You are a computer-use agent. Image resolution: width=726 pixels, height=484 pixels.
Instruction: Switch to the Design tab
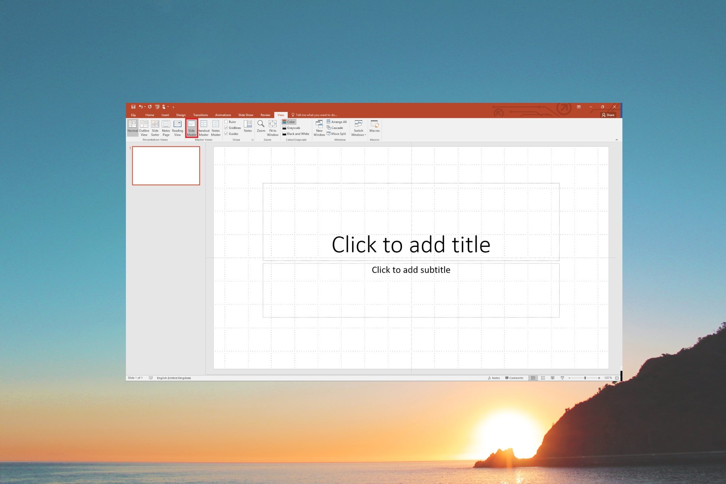coord(181,115)
